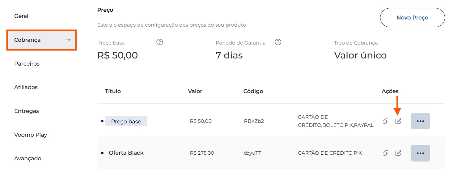Show help for Preço base
The width and height of the screenshot is (458, 185).
point(159,42)
